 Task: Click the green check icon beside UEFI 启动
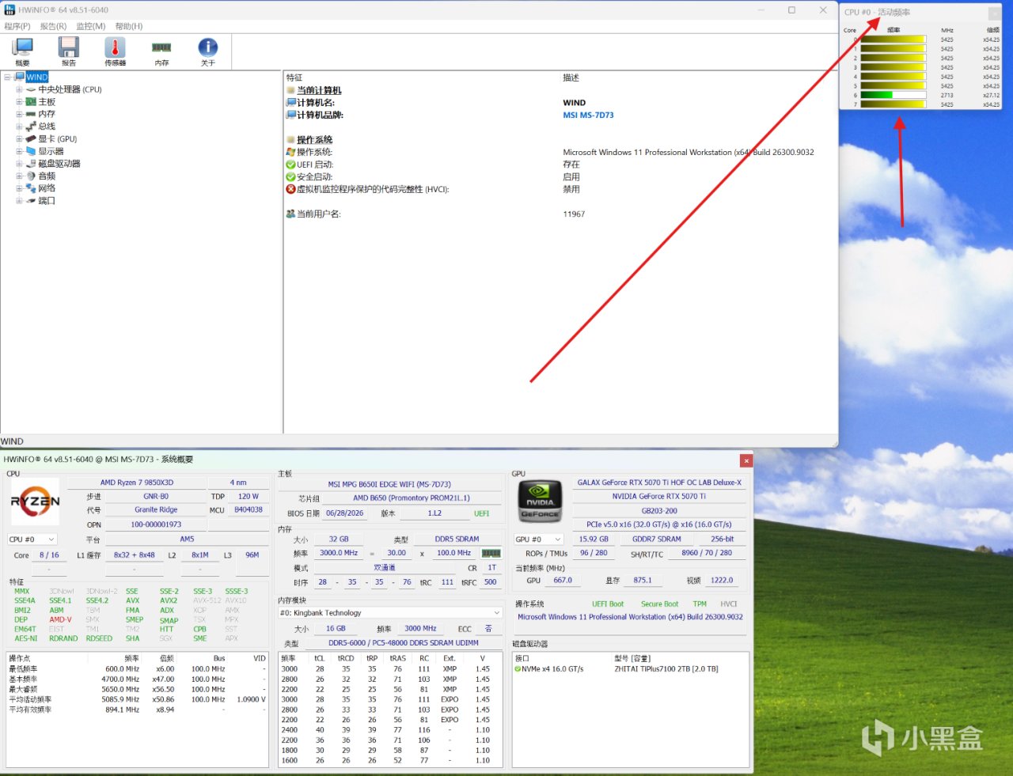(x=290, y=165)
